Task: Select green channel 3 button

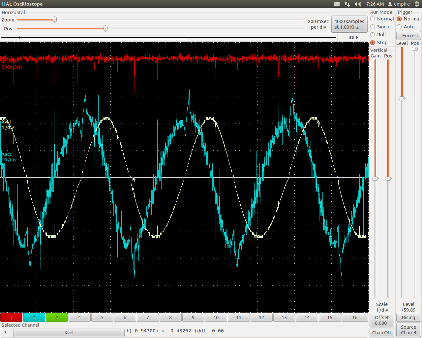Action: (x=57, y=318)
